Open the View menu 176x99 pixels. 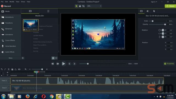(x=18, y=2)
